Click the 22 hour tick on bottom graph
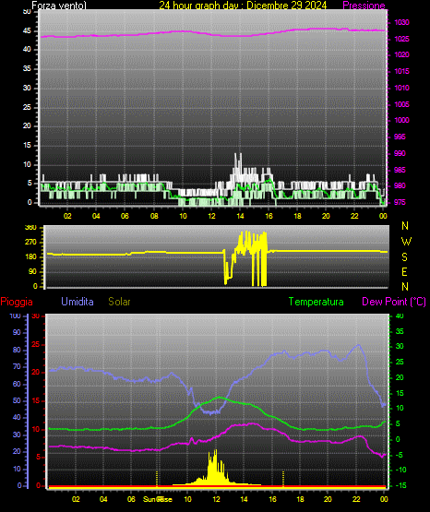 [x=356, y=499]
